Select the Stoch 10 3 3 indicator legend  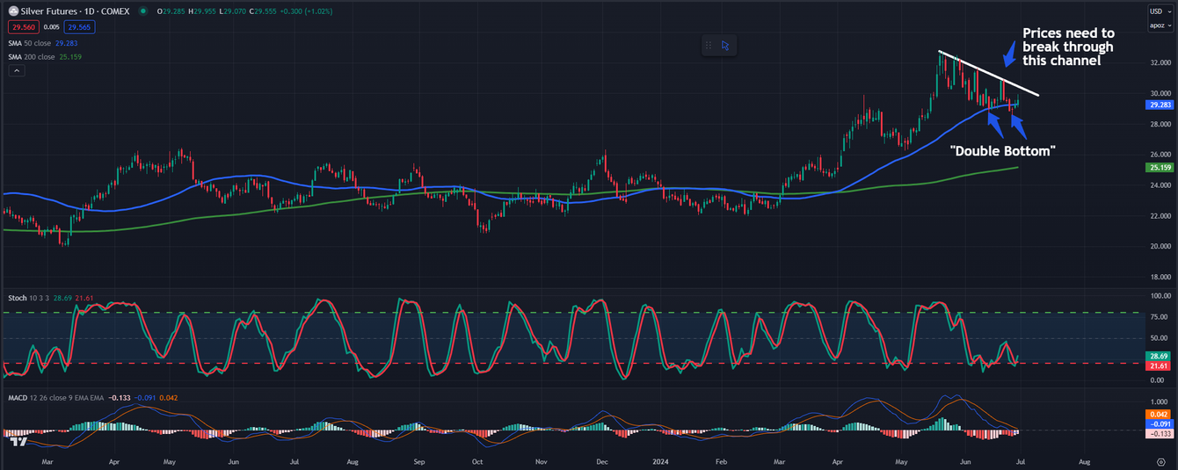click(x=26, y=298)
